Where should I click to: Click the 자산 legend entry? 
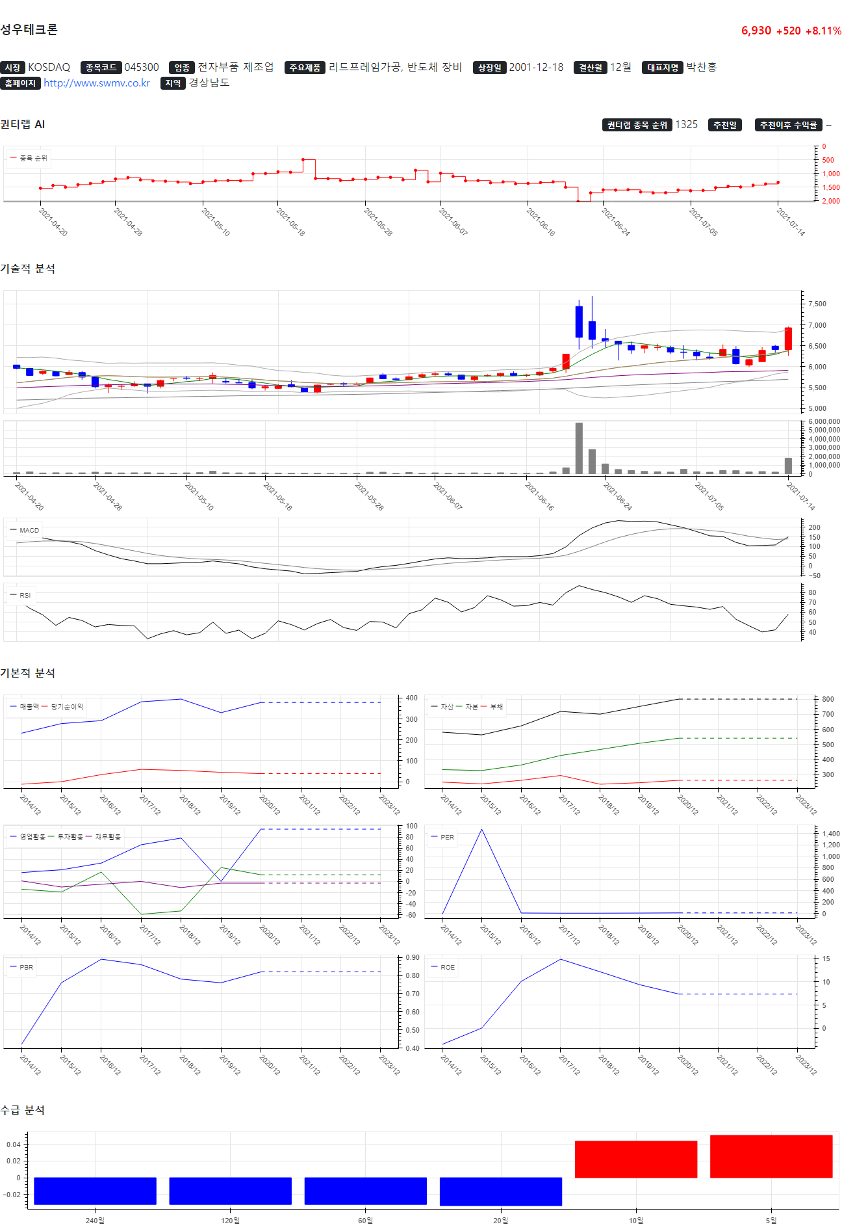(x=442, y=707)
